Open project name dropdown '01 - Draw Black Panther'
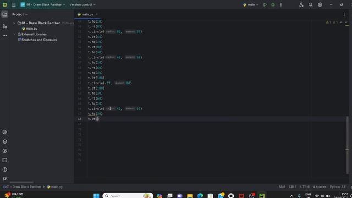Viewport: 352px width, 198px height. tap(43, 5)
